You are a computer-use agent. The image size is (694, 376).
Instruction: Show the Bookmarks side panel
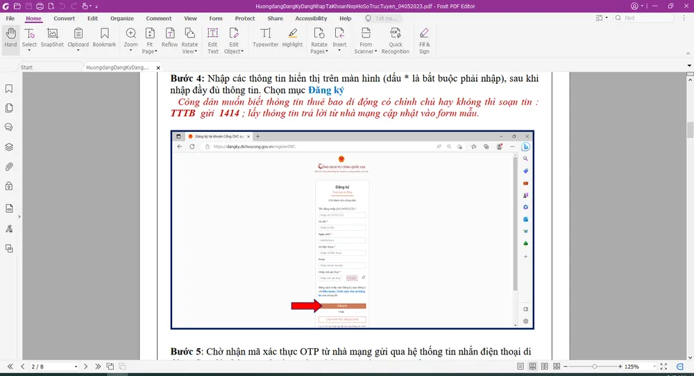click(x=9, y=89)
